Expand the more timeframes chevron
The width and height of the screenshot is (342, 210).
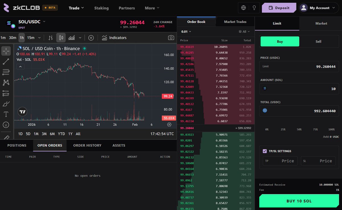click(39, 38)
